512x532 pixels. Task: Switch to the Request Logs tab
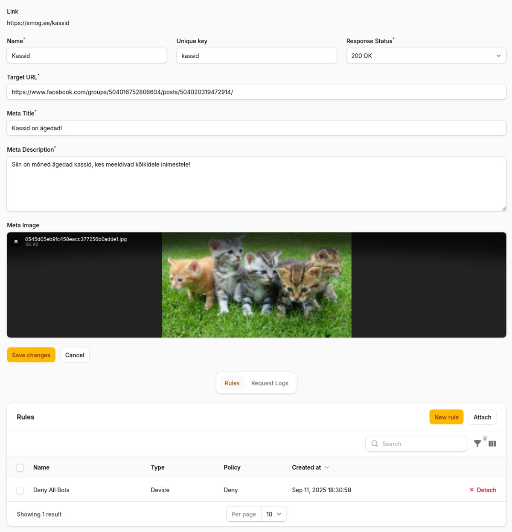[270, 383]
